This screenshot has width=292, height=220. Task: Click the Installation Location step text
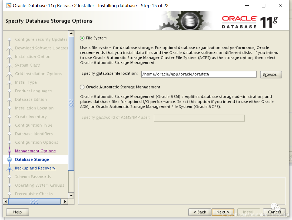tap(34, 108)
